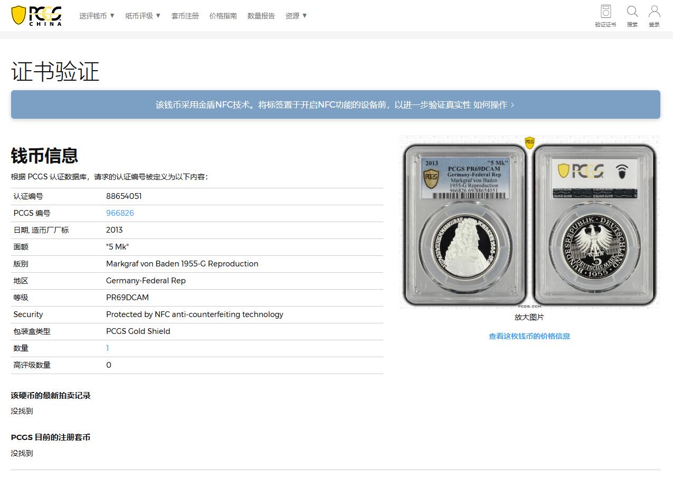
Task: Click the PCGS China logo
Action: pos(36,15)
